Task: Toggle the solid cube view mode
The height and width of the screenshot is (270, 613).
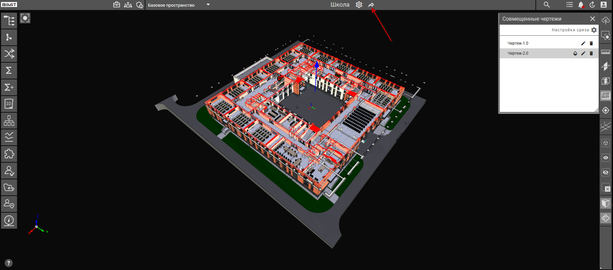Action: [606, 203]
